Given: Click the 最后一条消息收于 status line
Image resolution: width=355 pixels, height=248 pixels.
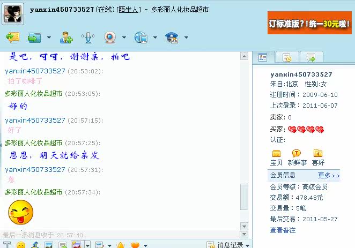Looking at the screenshot, I should (42, 235).
